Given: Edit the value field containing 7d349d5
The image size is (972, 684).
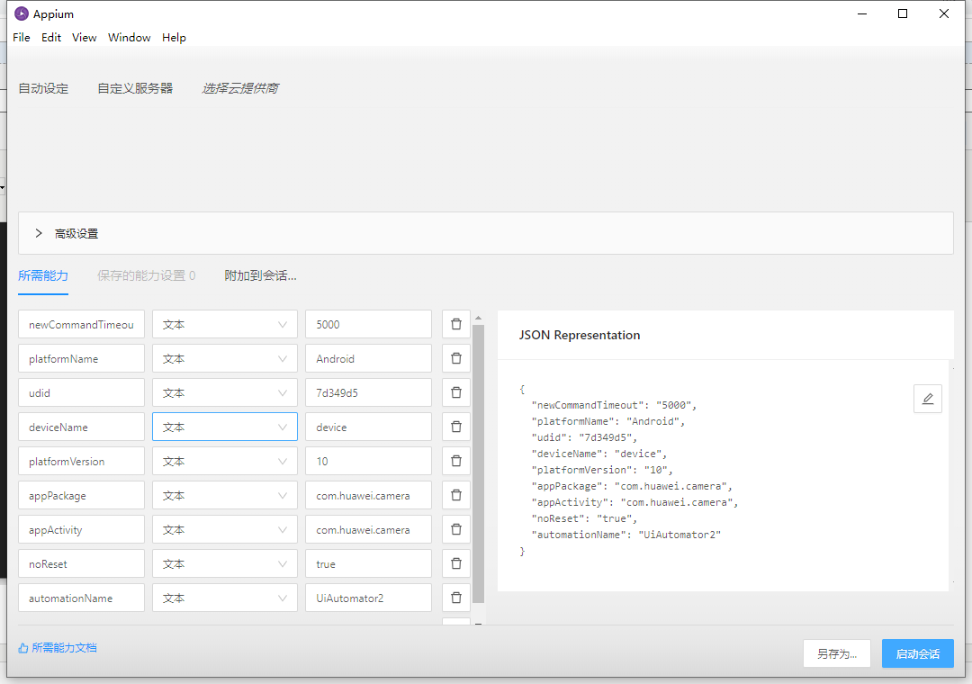Looking at the screenshot, I should [x=368, y=392].
